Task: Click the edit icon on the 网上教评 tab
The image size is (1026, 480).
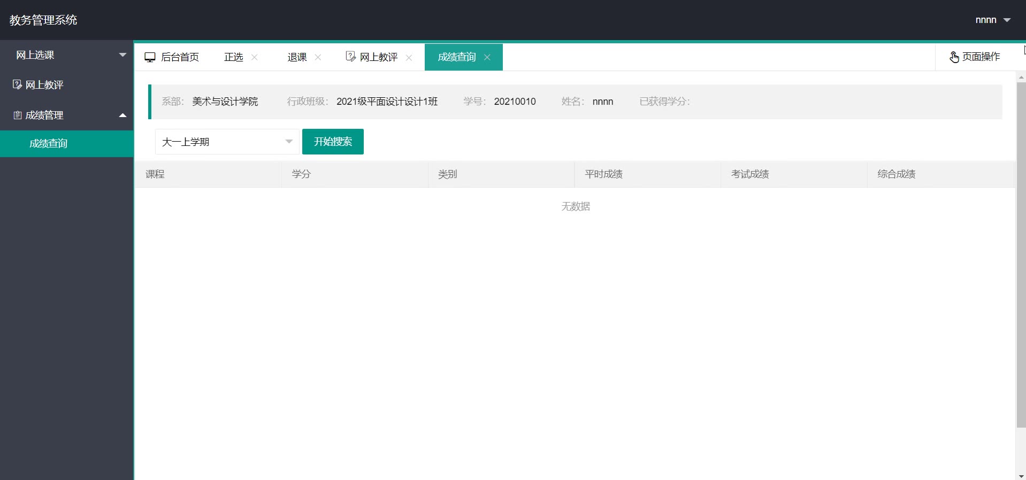Action: click(350, 57)
